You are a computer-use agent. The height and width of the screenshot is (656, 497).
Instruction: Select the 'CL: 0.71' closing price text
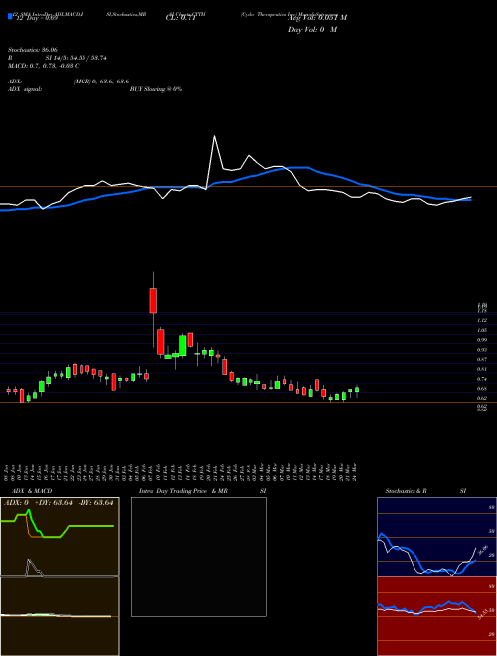(x=181, y=18)
